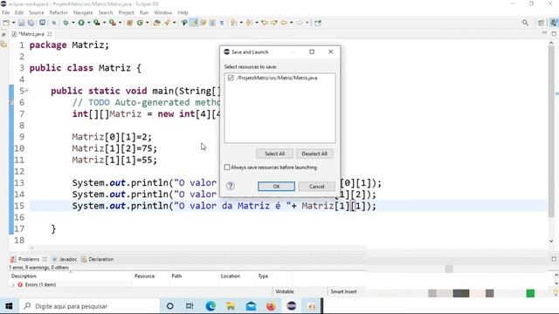Open the Run menu
The width and height of the screenshot is (559, 314).
coord(144,12)
